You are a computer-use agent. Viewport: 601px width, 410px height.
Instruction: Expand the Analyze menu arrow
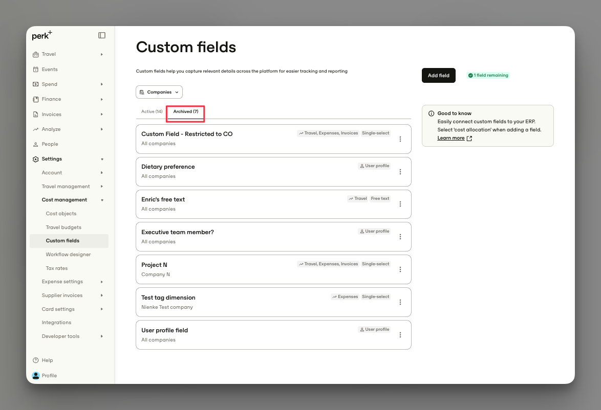[101, 129]
